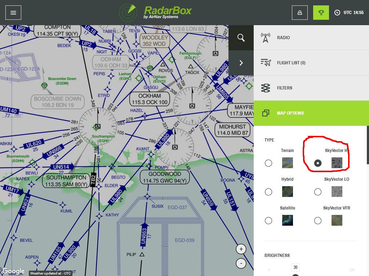Zoom in the map with plus button

[x=241, y=249]
